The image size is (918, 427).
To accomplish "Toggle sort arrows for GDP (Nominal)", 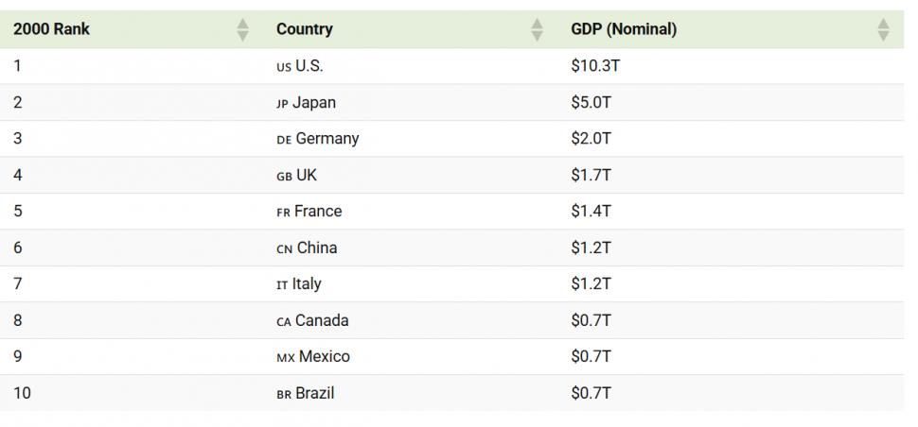I will [883, 29].
